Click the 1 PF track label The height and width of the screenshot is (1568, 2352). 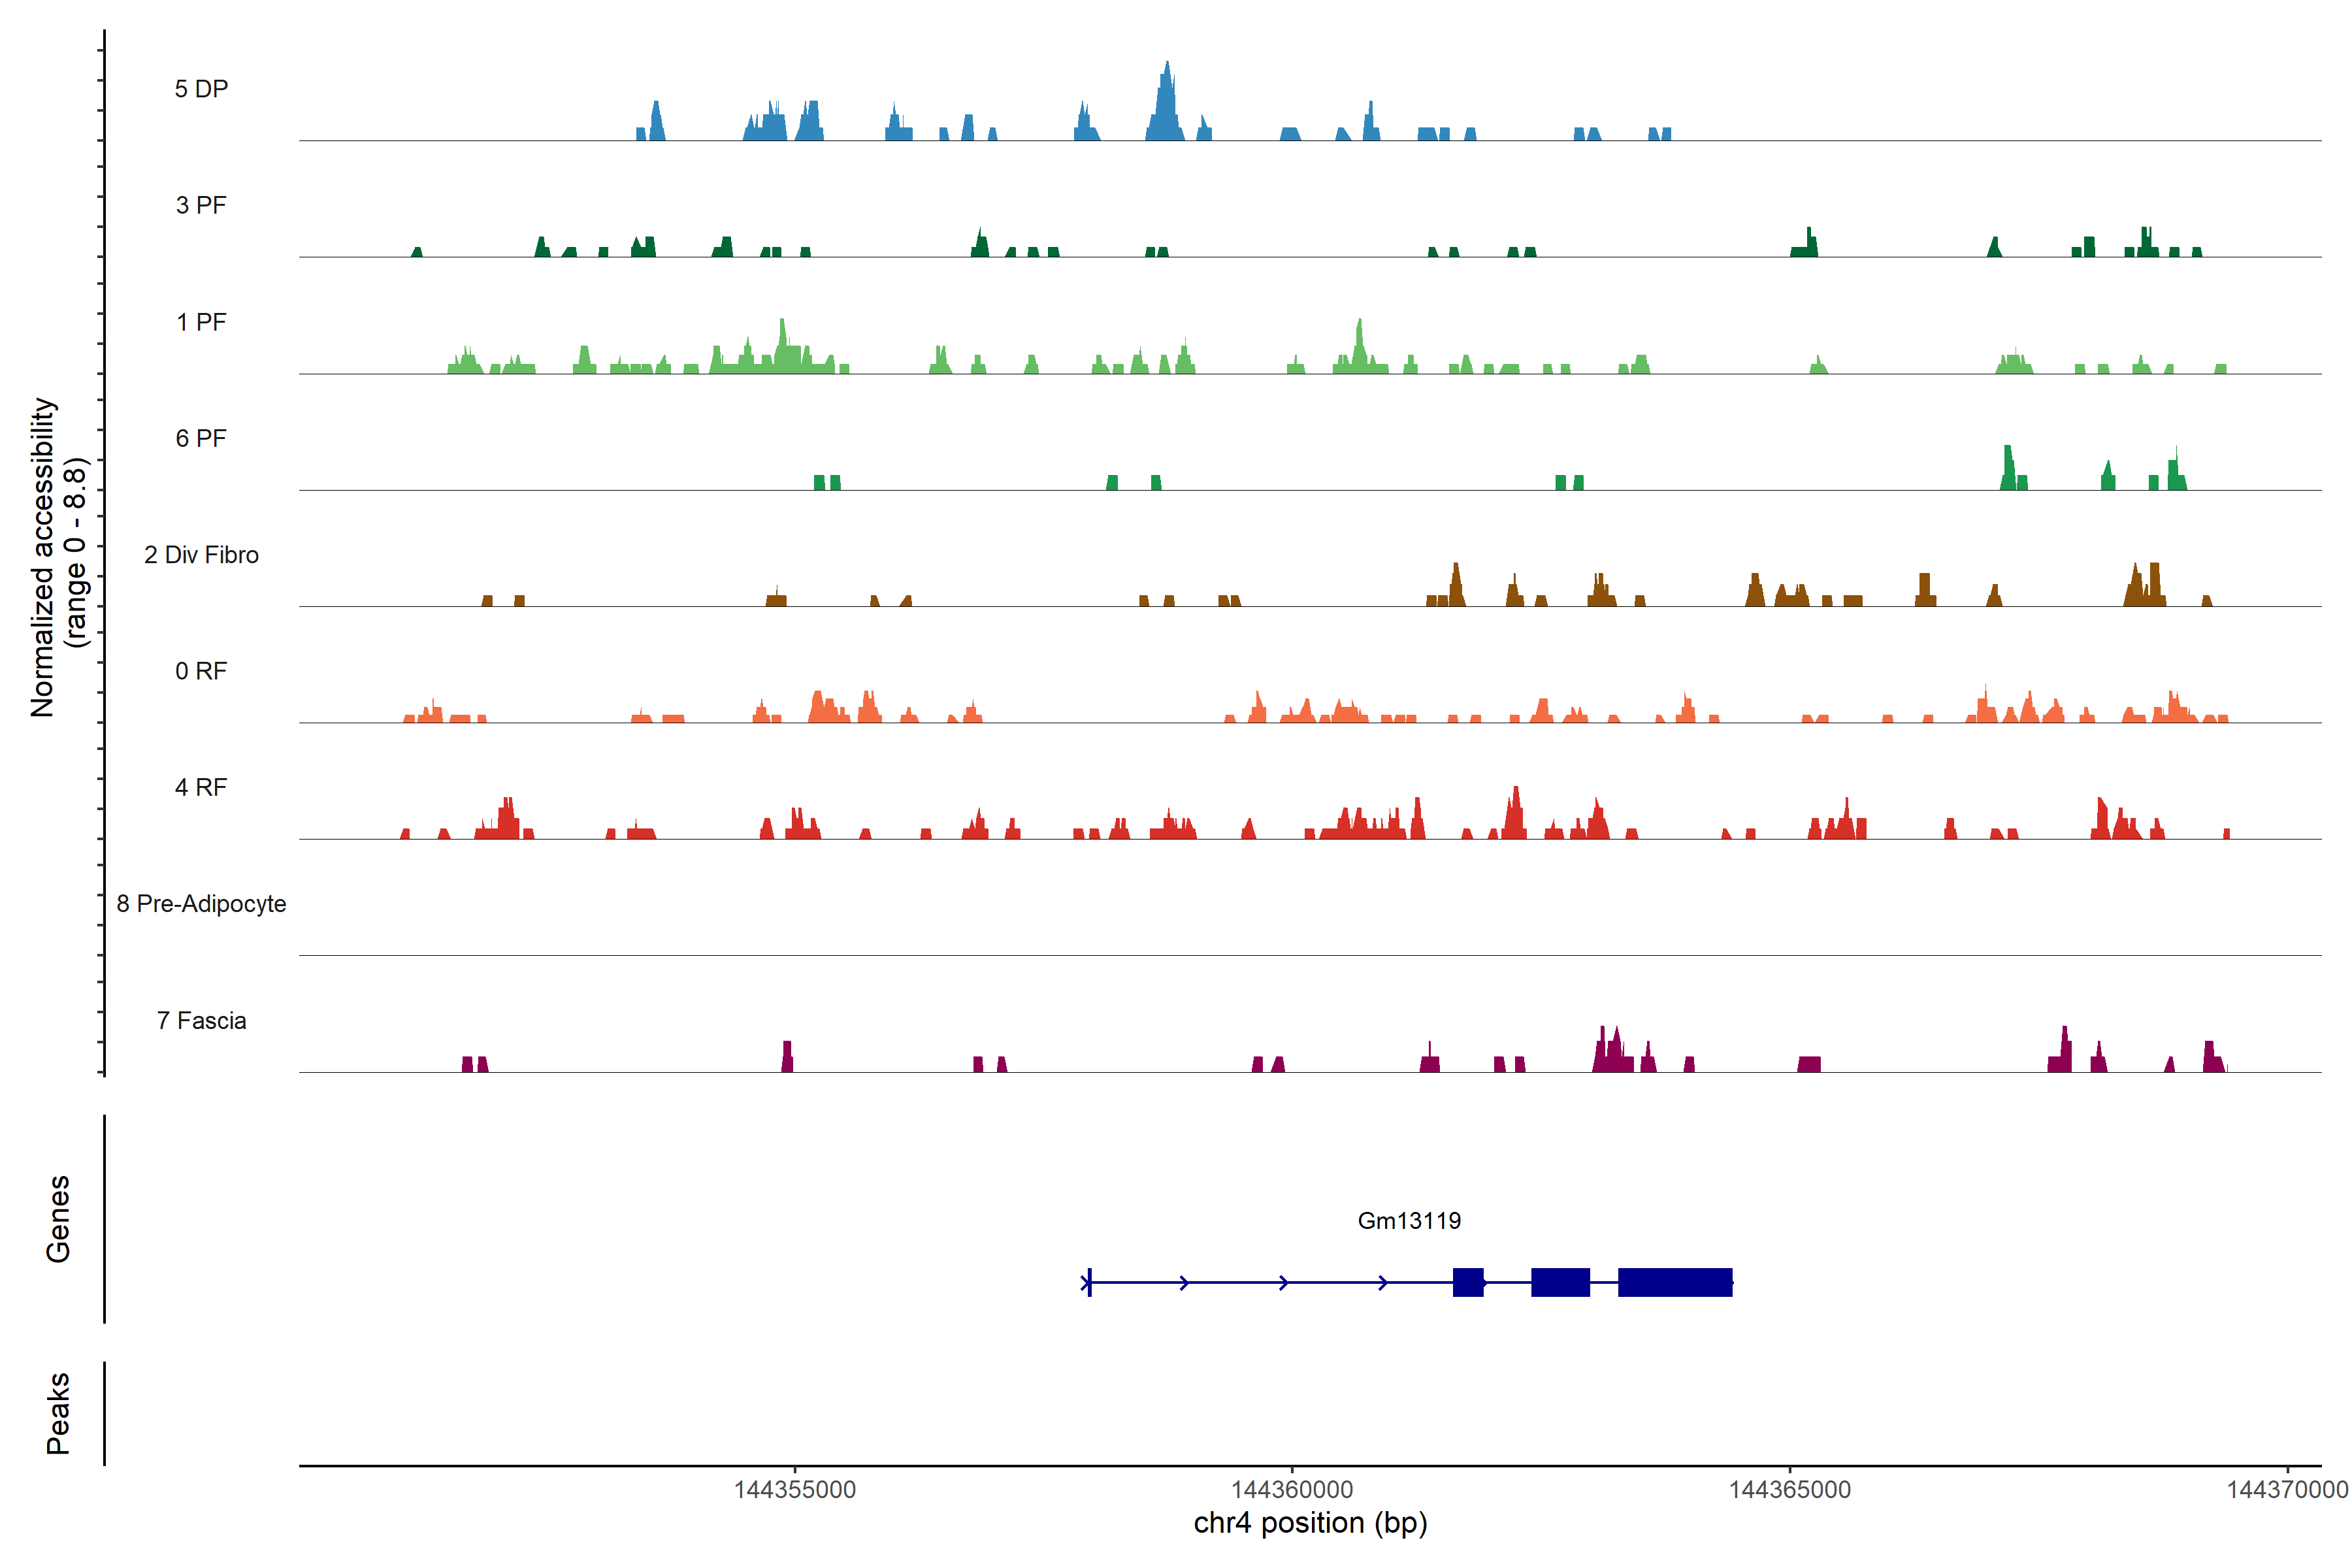pos(201,322)
